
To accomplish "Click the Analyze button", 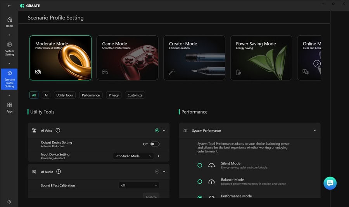I will [x=151, y=197].
